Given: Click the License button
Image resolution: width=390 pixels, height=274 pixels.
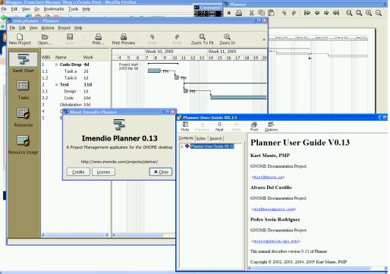Looking at the screenshot, I should coord(103,172).
